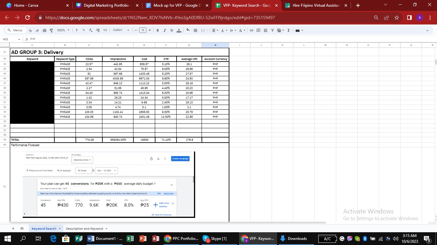Click the Windows Start button

8,238
